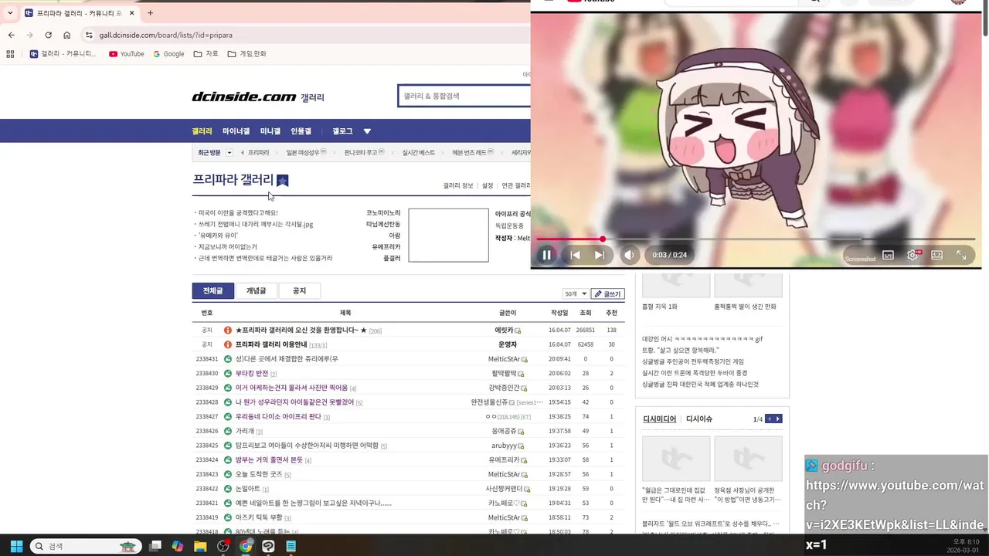Click the notice icon beside 프리파라 갤러리 이용안내
Image resolution: width=989 pixels, height=556 pixels.
point(228,344)
